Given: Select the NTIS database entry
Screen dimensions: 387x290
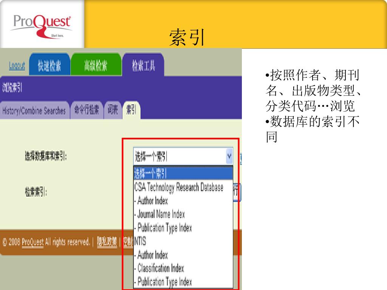Looking at the screenshot, I should click(x=183, y=241).
